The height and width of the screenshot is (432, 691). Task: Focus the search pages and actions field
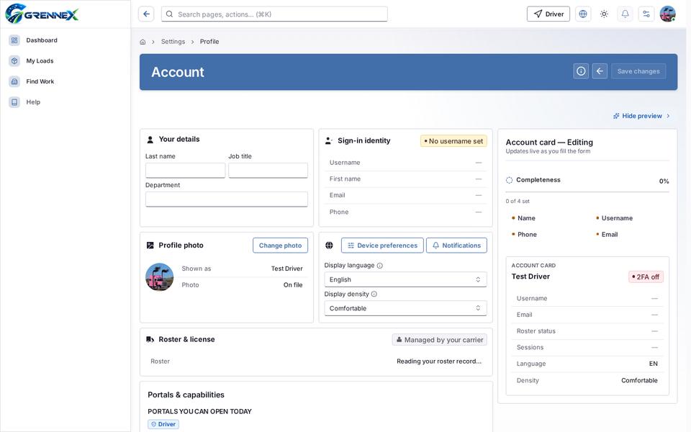pos(274,14)
